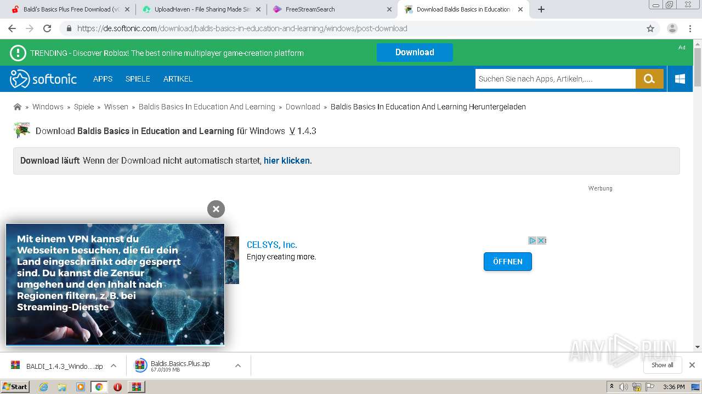This screenshot has height=394, width=702.
Task: Open CELSYS, Inc. ad link
Action: pyautogui.click(x=271, y=245)
